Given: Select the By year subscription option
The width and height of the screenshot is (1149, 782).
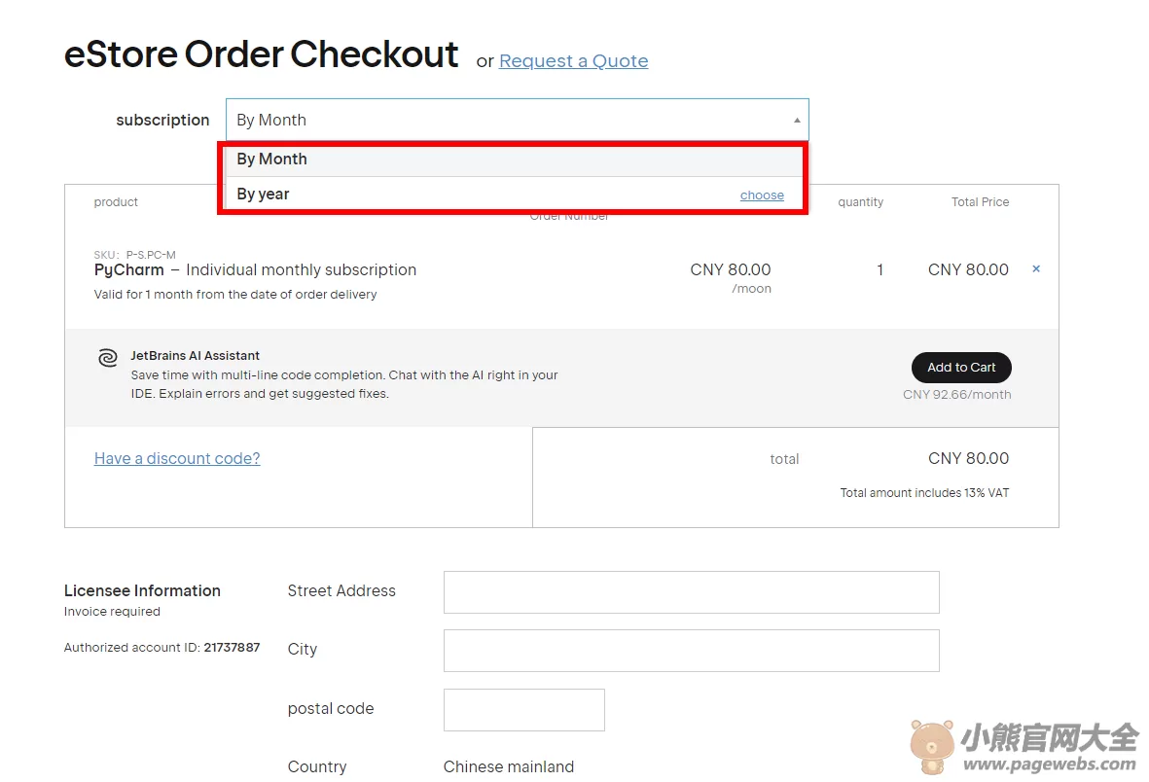Looking at the screenshot, I should click(x=513, y=195).
